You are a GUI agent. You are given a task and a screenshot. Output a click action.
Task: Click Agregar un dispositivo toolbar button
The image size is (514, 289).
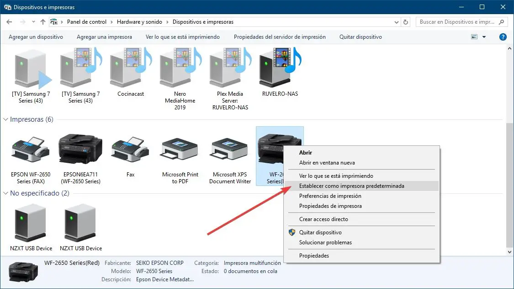pyautogui.click(x=36, y=37)
